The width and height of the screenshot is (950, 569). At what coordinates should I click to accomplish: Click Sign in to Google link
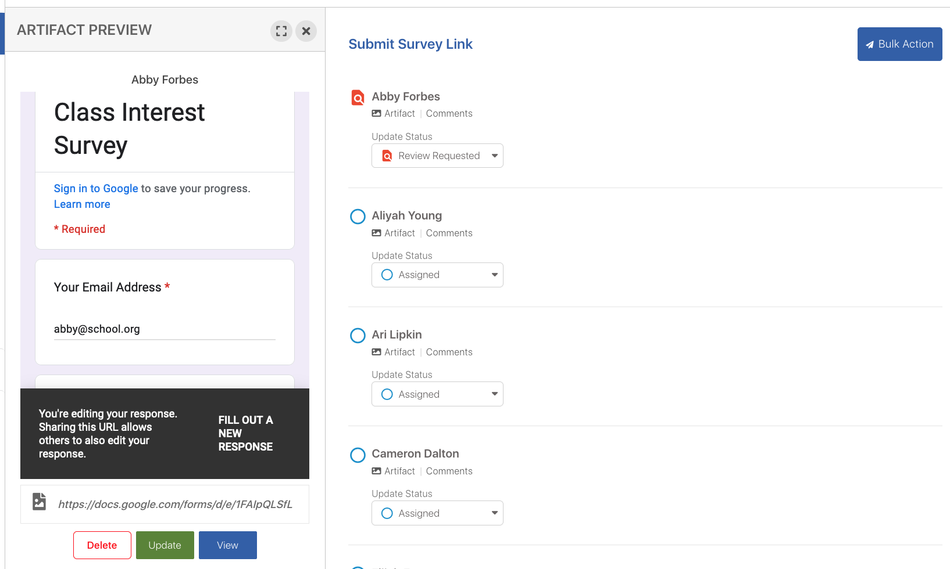(96, 188)
